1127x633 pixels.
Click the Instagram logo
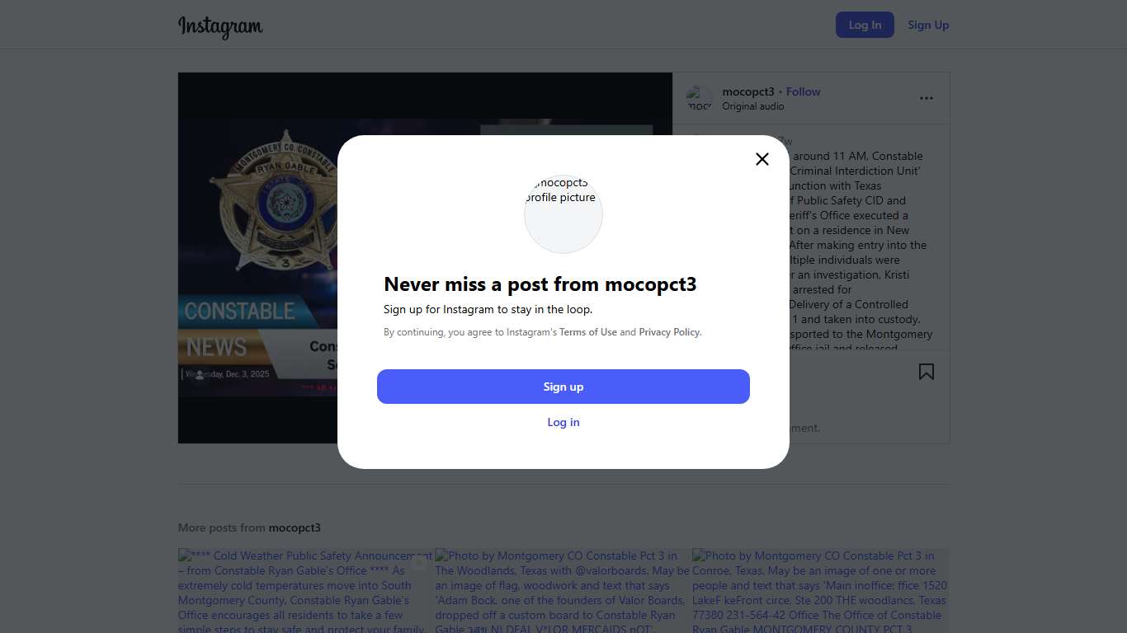(x=220, y=26)
